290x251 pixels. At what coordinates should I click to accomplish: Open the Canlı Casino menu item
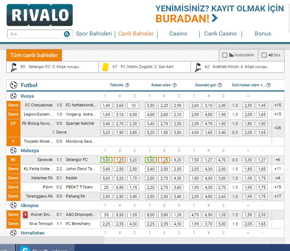click(x=220, y=34)
